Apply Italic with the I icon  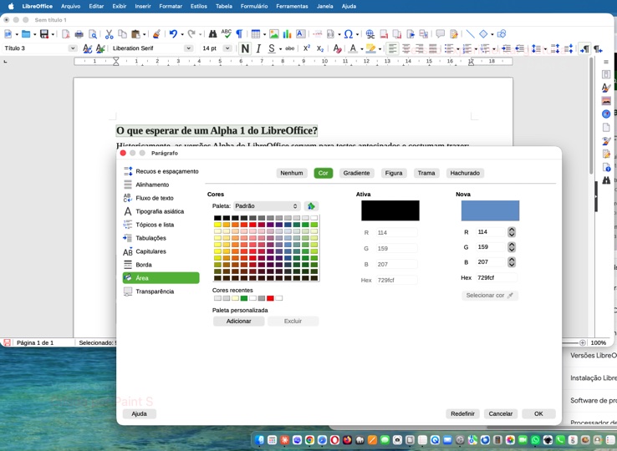pos(258,48)
